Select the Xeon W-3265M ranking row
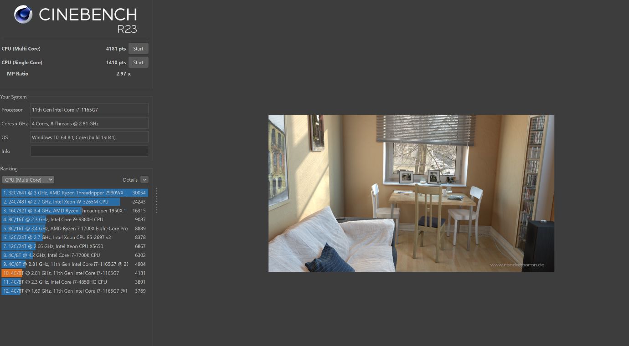This screenshot has width=629, height=346. coord(75,202)
